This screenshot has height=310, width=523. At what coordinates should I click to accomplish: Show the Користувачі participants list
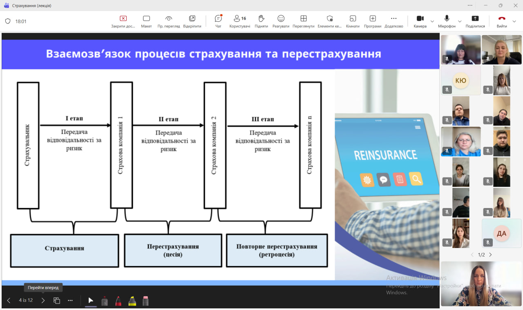click(239, 21)
